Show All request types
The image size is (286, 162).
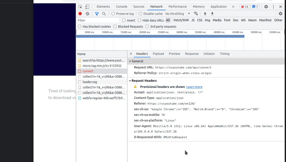pyautogui.click(x=168, y=20)
